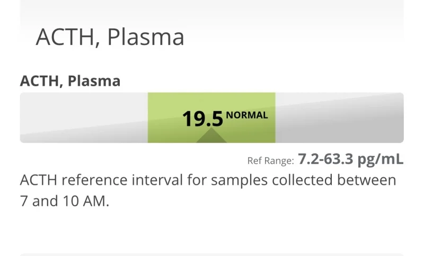424x256 pixels.
Task: Click the large ACTH, Plasma heading
Action: coord(110,37)
